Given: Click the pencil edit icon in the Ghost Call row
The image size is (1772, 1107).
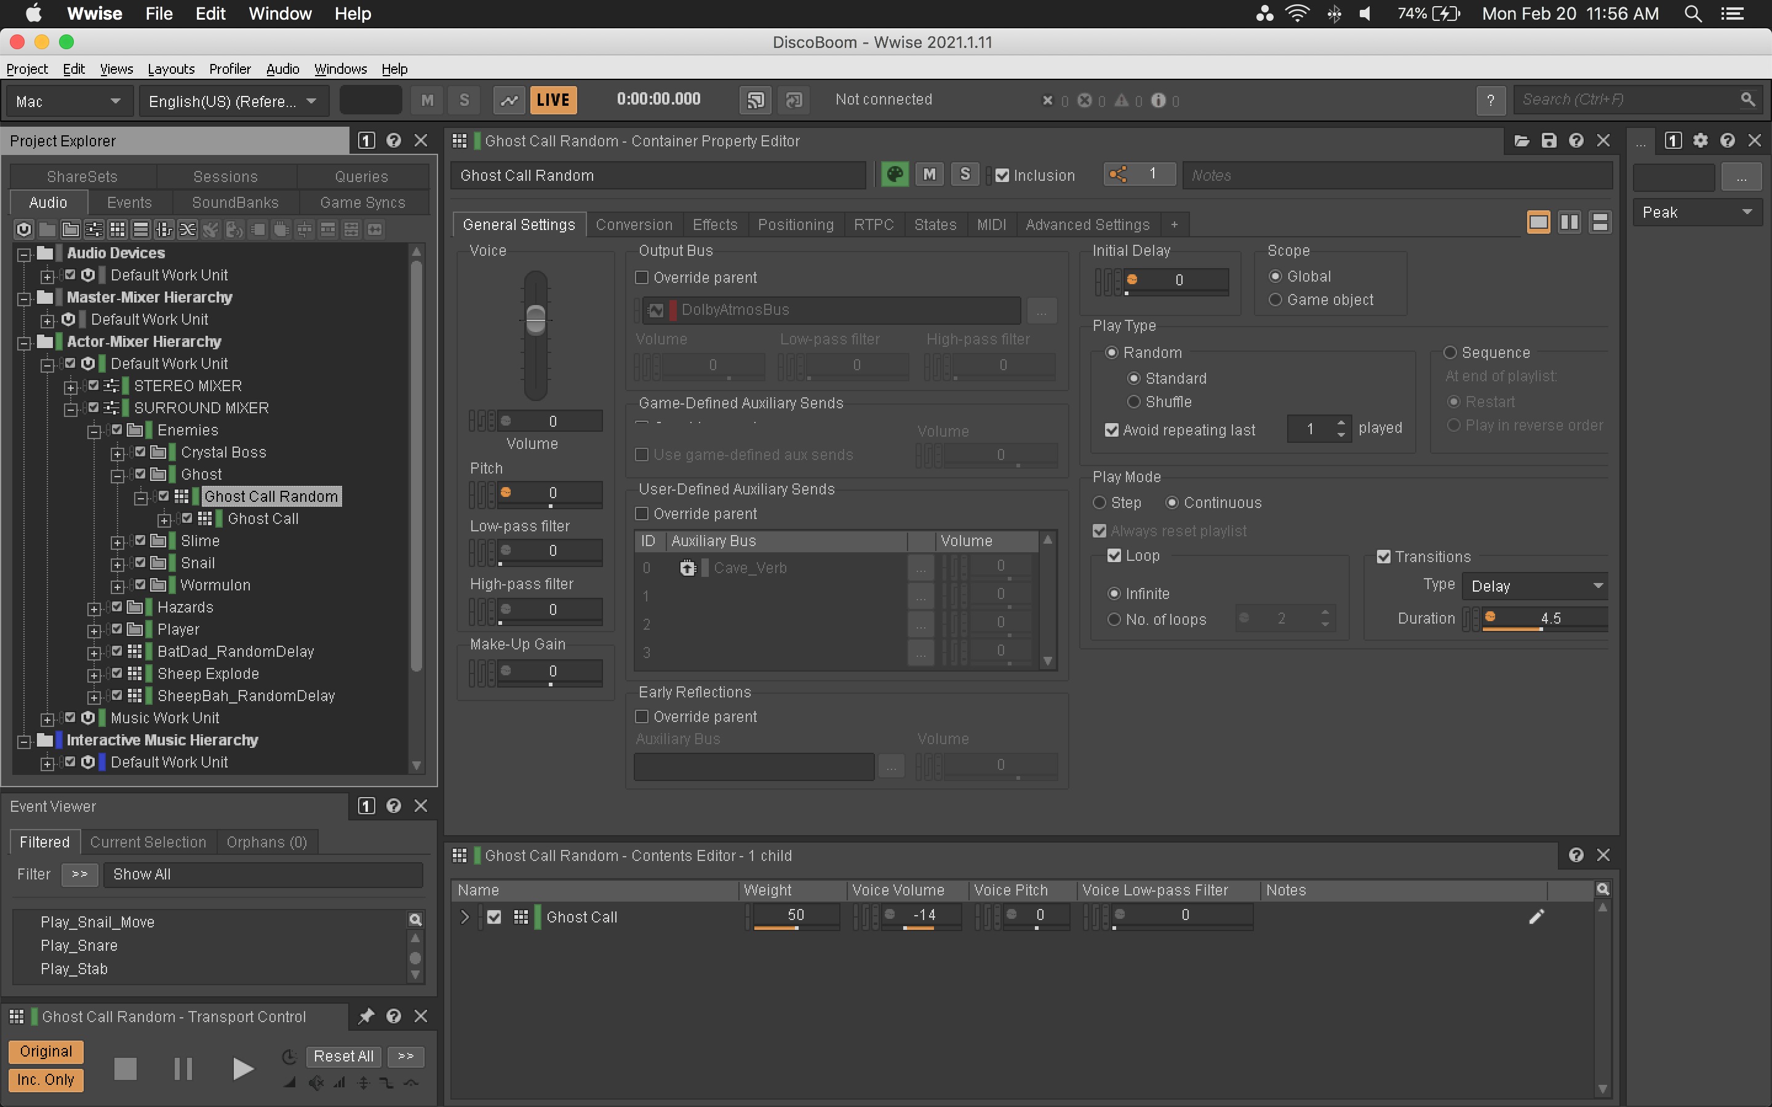Looking at the screenshot, I should [x=1536, y=916].
